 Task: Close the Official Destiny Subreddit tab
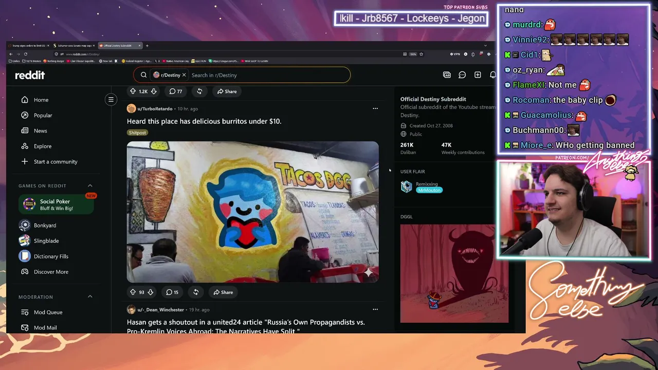tap(139, 46)
